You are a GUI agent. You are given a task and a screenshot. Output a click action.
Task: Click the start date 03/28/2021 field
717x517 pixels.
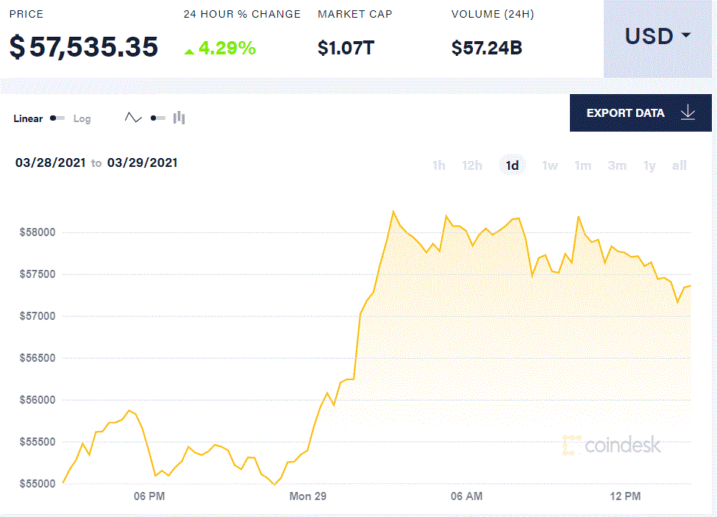49,163
